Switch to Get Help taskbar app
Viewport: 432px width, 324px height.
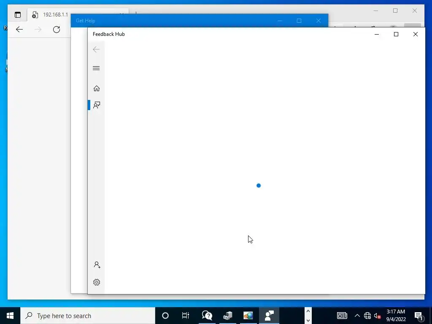207,316
